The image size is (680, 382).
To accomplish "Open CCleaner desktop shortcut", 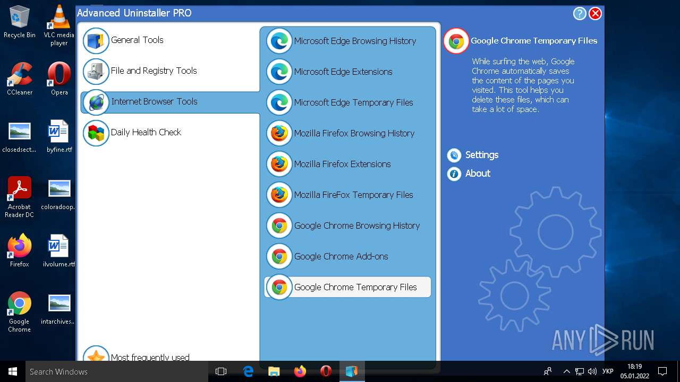I will pos(20,79).
